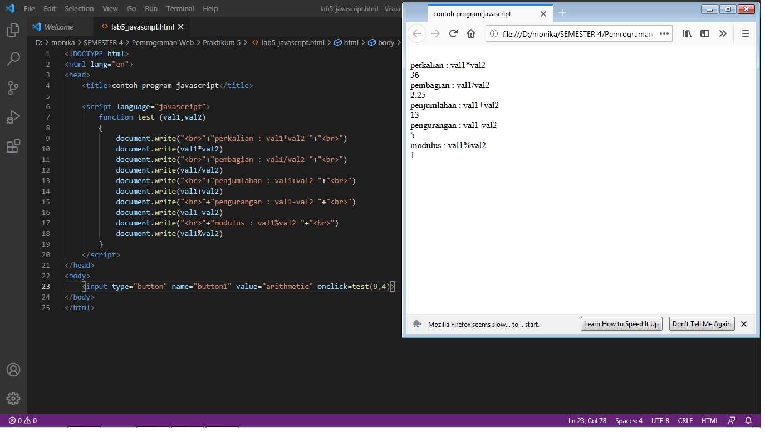765x432 pixels.
Task: Click the VS Code logo icon
Action: click(9, 8)
